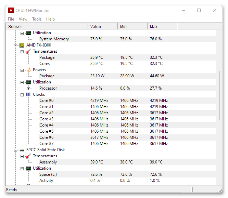Viewport: 228px width, 198px height.
Task: Click the vertical scrollbar thumb
Action: click(x=219, y=96)
